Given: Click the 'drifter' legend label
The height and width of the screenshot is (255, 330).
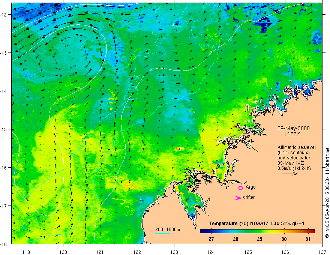Looking at the screenshot, I should point(249,197).
